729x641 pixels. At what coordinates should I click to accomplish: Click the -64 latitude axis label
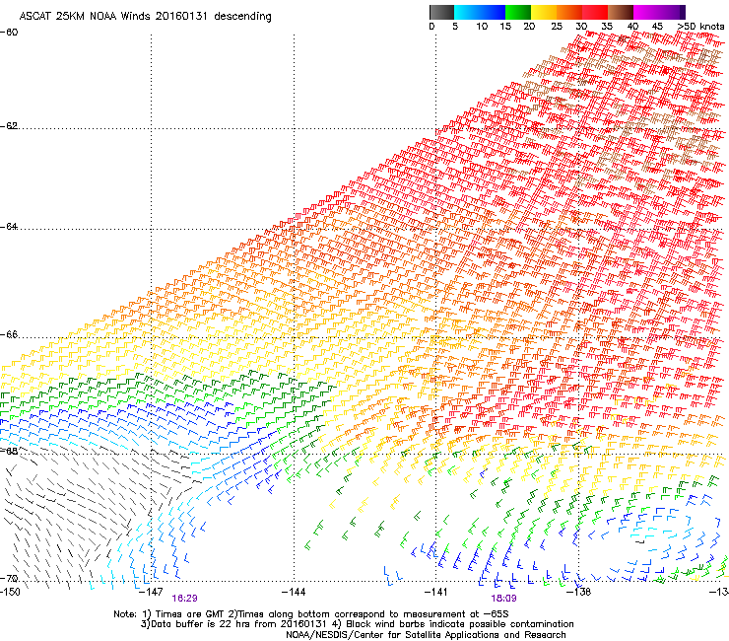[9, 227]
